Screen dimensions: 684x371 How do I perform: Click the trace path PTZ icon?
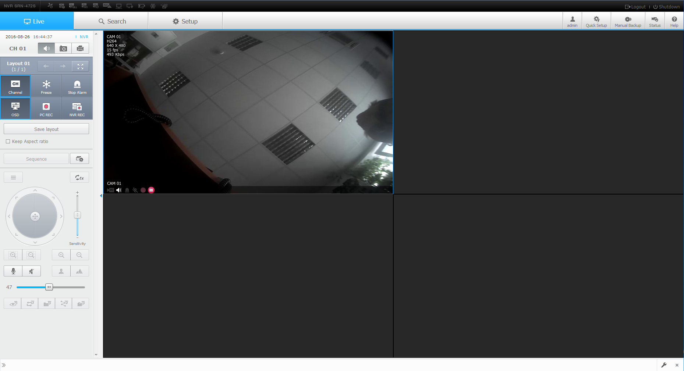[64, 303]
